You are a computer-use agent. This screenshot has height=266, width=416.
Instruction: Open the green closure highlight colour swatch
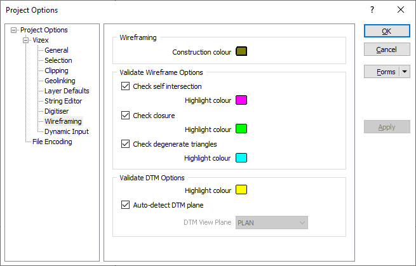coord(241,129)
